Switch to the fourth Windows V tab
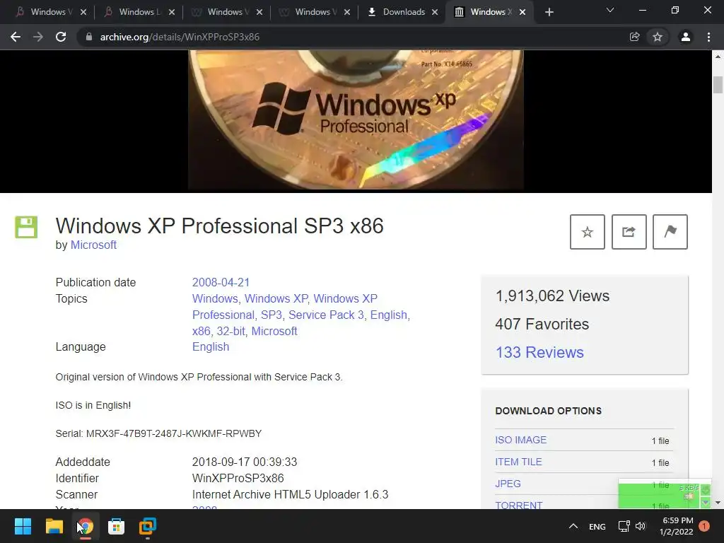Screen dimensions: 724x543 pos(314,12)
